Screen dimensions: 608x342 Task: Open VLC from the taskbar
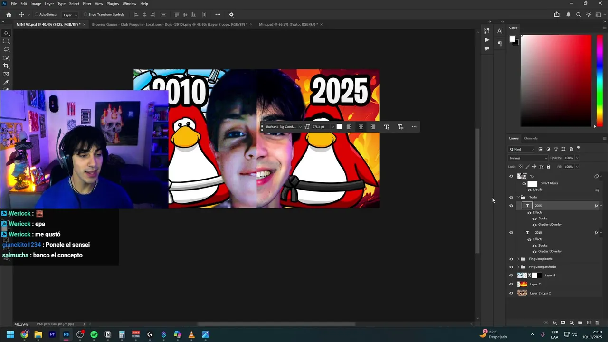click(x=191, y=335)
